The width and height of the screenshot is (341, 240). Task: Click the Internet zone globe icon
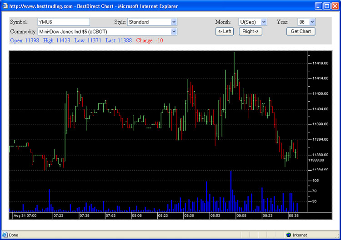click(288, 235)
